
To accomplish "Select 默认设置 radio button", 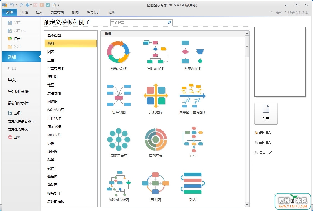I will [256, 153].
